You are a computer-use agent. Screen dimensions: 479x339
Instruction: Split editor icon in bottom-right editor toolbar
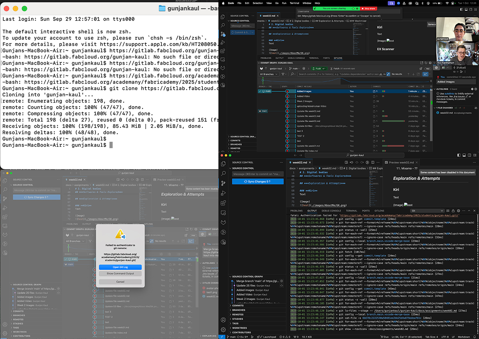[373, 162]
